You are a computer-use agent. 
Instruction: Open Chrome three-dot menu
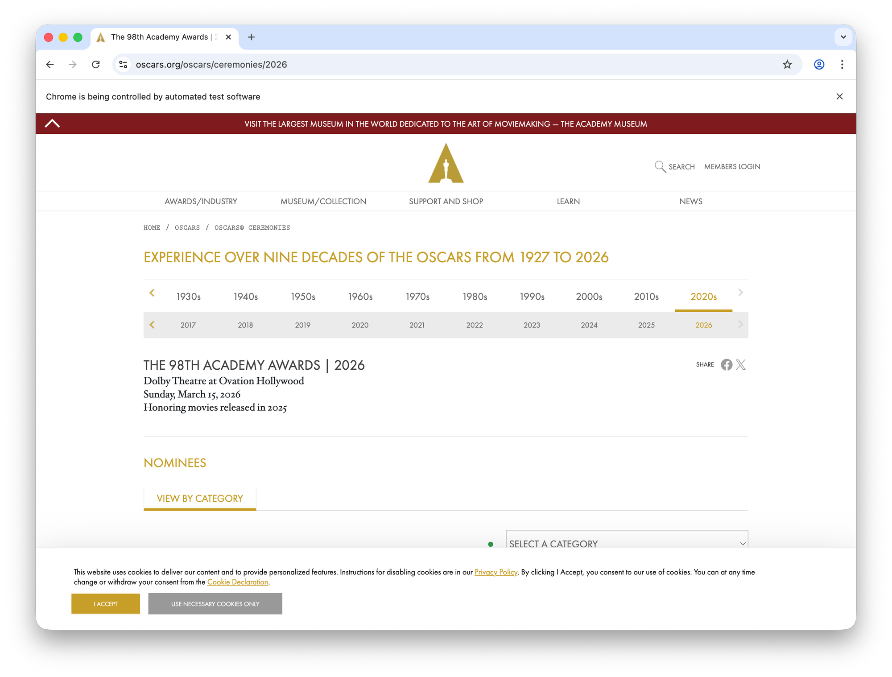(842, 65)
